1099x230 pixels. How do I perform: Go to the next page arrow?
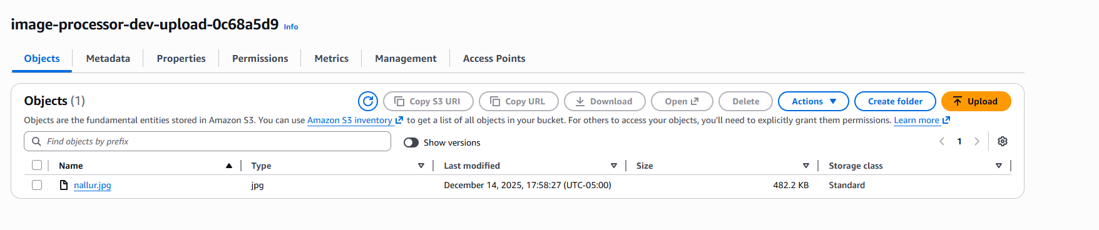point(977,141)
